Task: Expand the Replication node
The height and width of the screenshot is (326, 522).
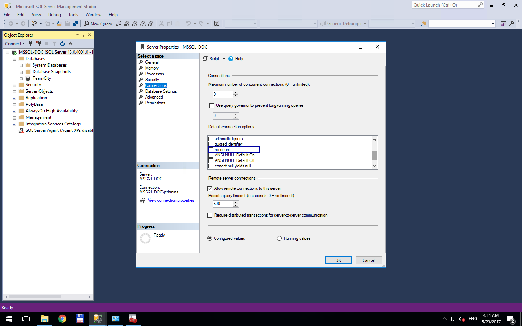Action: point(14,98)
